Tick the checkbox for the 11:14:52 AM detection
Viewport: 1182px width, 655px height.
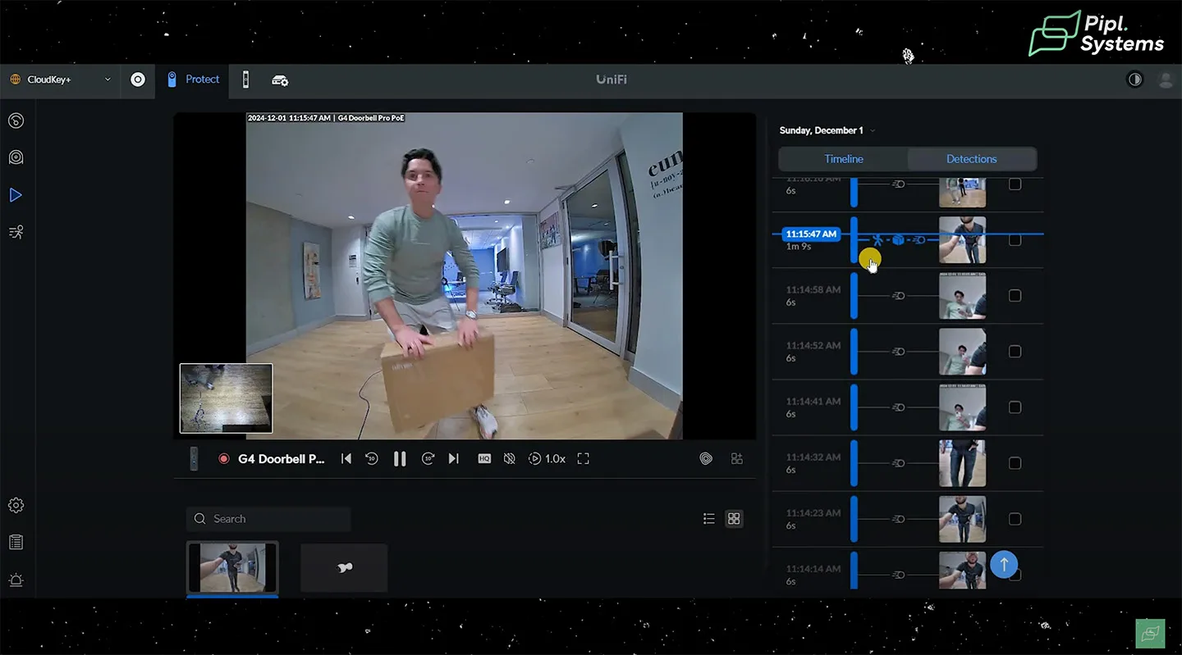pos(1015,352)
